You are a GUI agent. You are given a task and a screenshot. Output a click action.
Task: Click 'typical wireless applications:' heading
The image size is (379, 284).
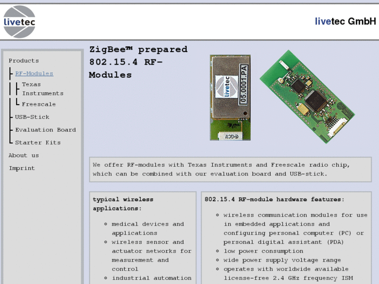[123, 204]
